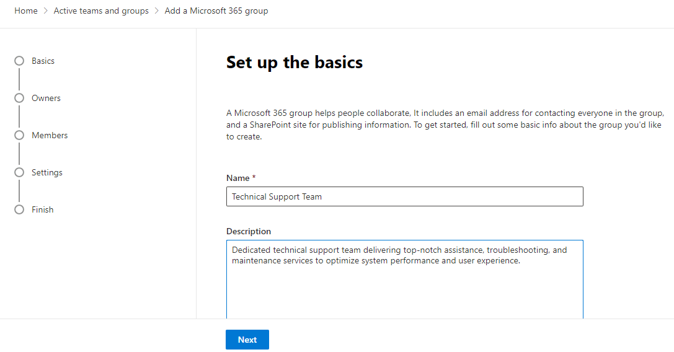Select the Settings step circle
Image resolution: width=674 pixels, height=352 pixels.
(x=19, y=172)
